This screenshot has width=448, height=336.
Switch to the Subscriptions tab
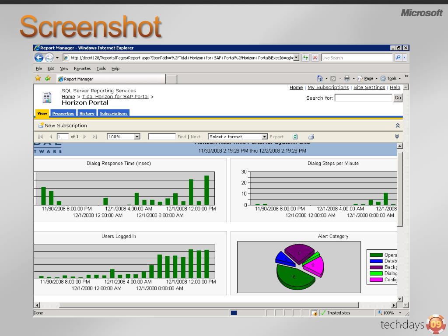tap(113, 113)
